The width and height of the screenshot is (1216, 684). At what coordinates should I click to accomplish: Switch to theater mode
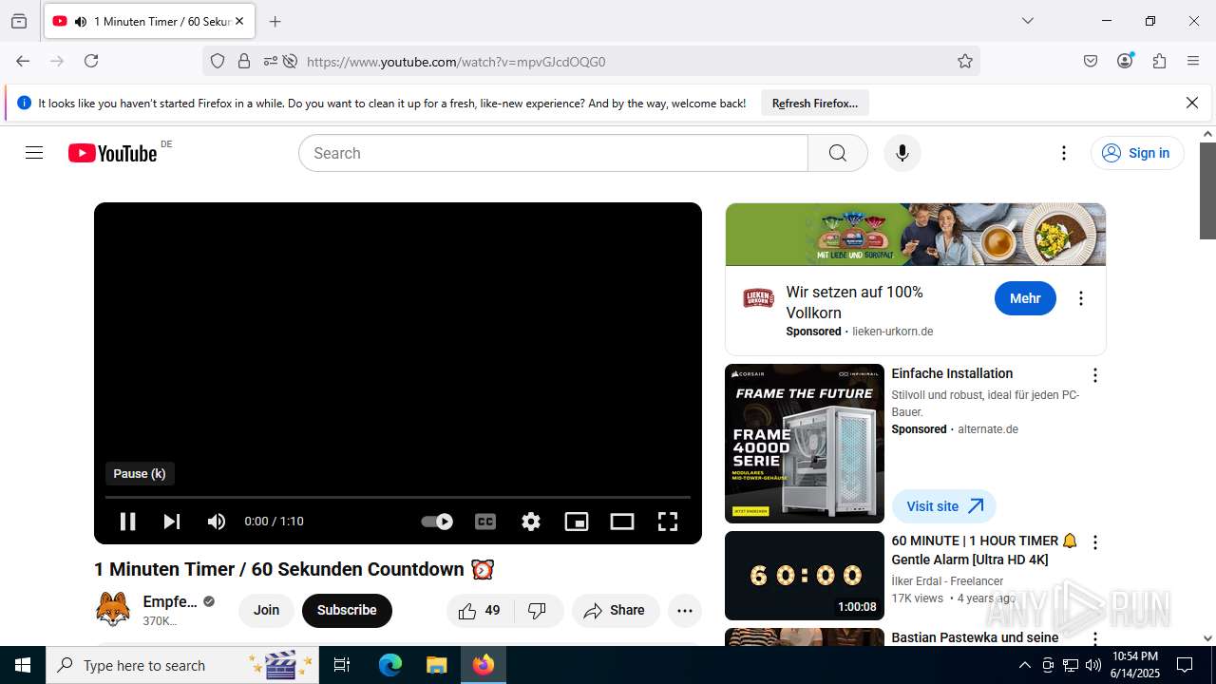(x=622, y=522)
